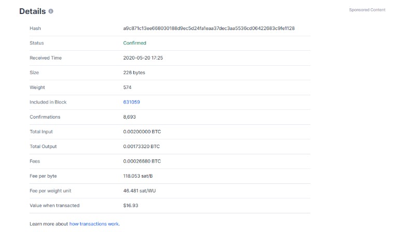Screen dimensions: 415x232
Task: Click the Confirmed status text
Action: coord(134,43)
